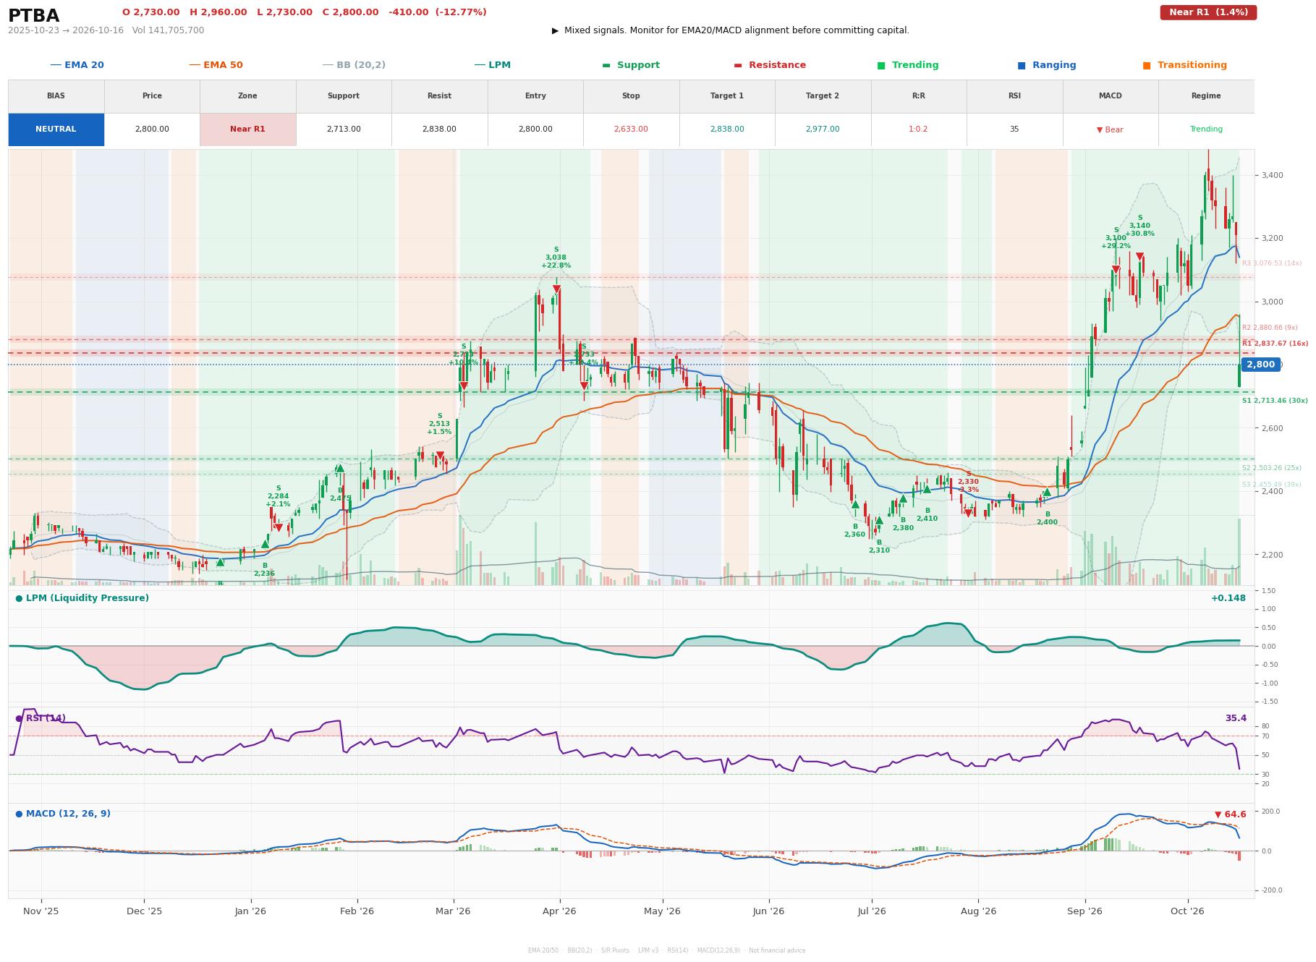Click the buy marker labeled B 2,310

coord(879,521)
